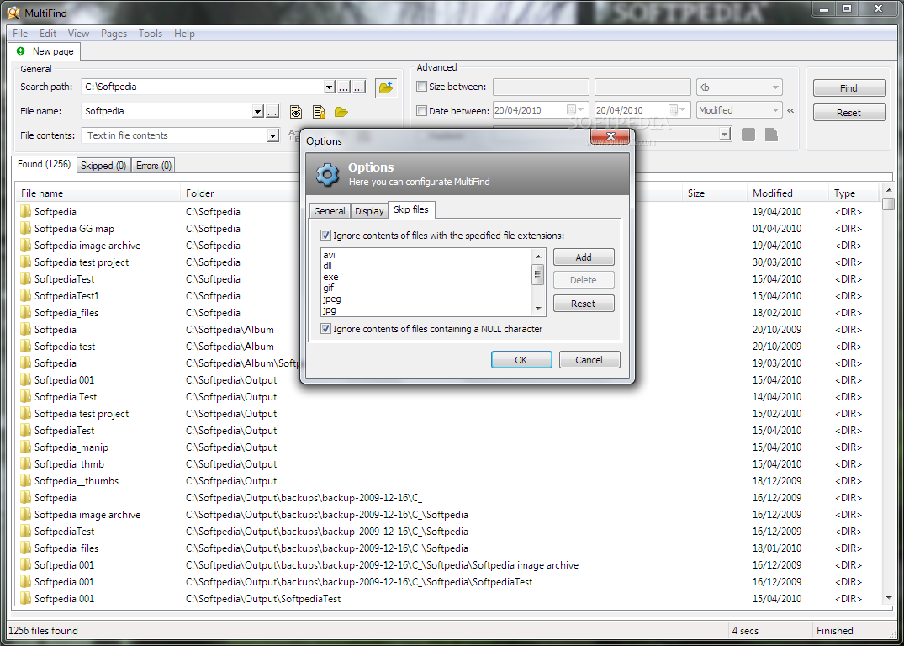Click folder icon of SoftpediaTest1 row

coord(25,296)
